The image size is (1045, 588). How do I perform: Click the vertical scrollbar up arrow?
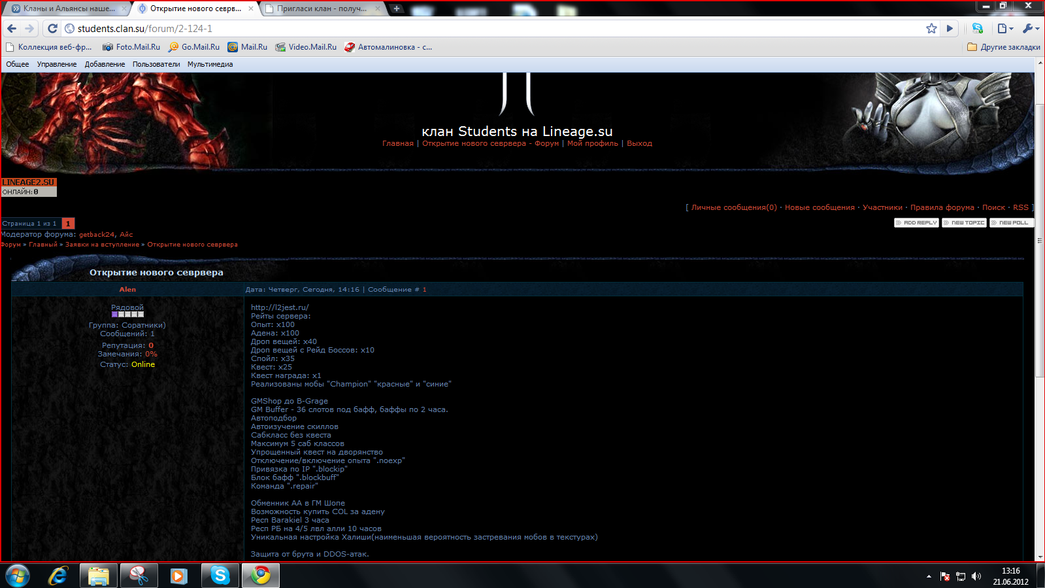pos(1040,63)
